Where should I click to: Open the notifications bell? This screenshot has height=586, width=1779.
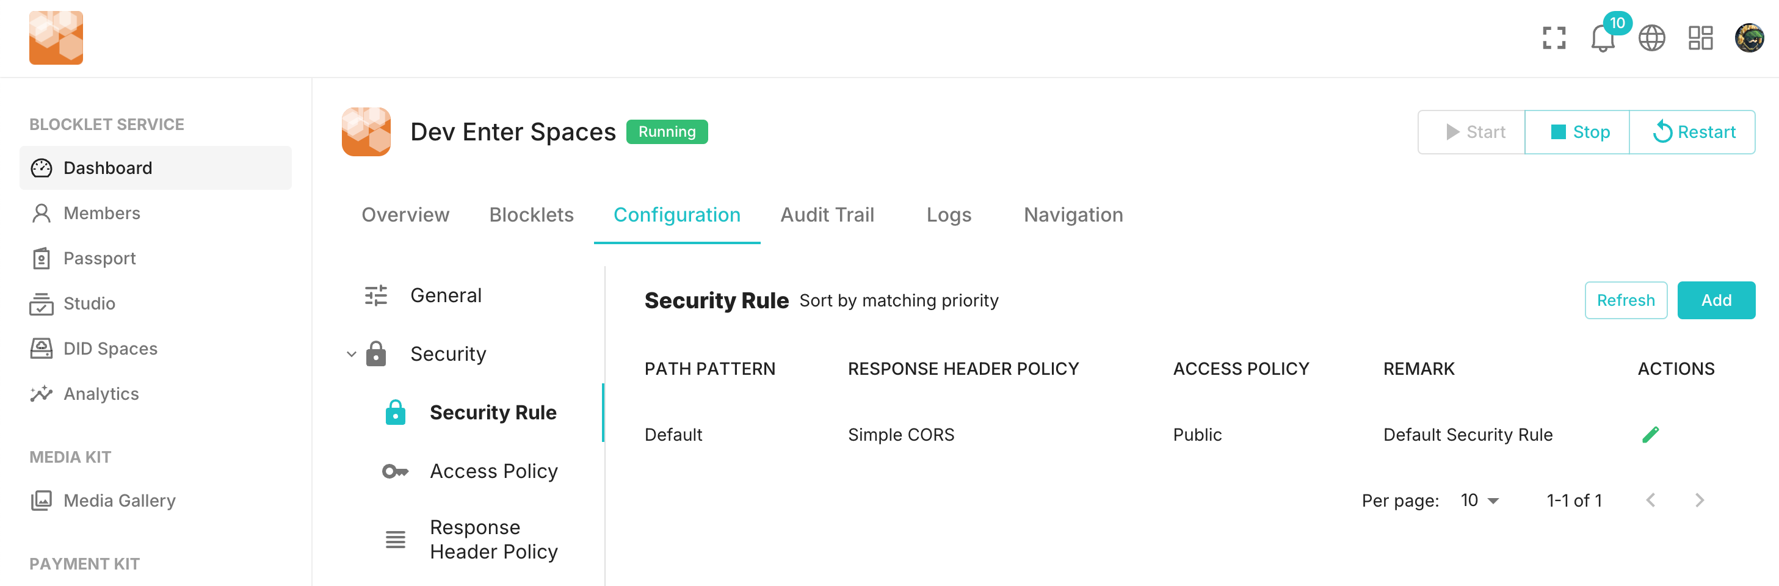(x=1602, y=38)
